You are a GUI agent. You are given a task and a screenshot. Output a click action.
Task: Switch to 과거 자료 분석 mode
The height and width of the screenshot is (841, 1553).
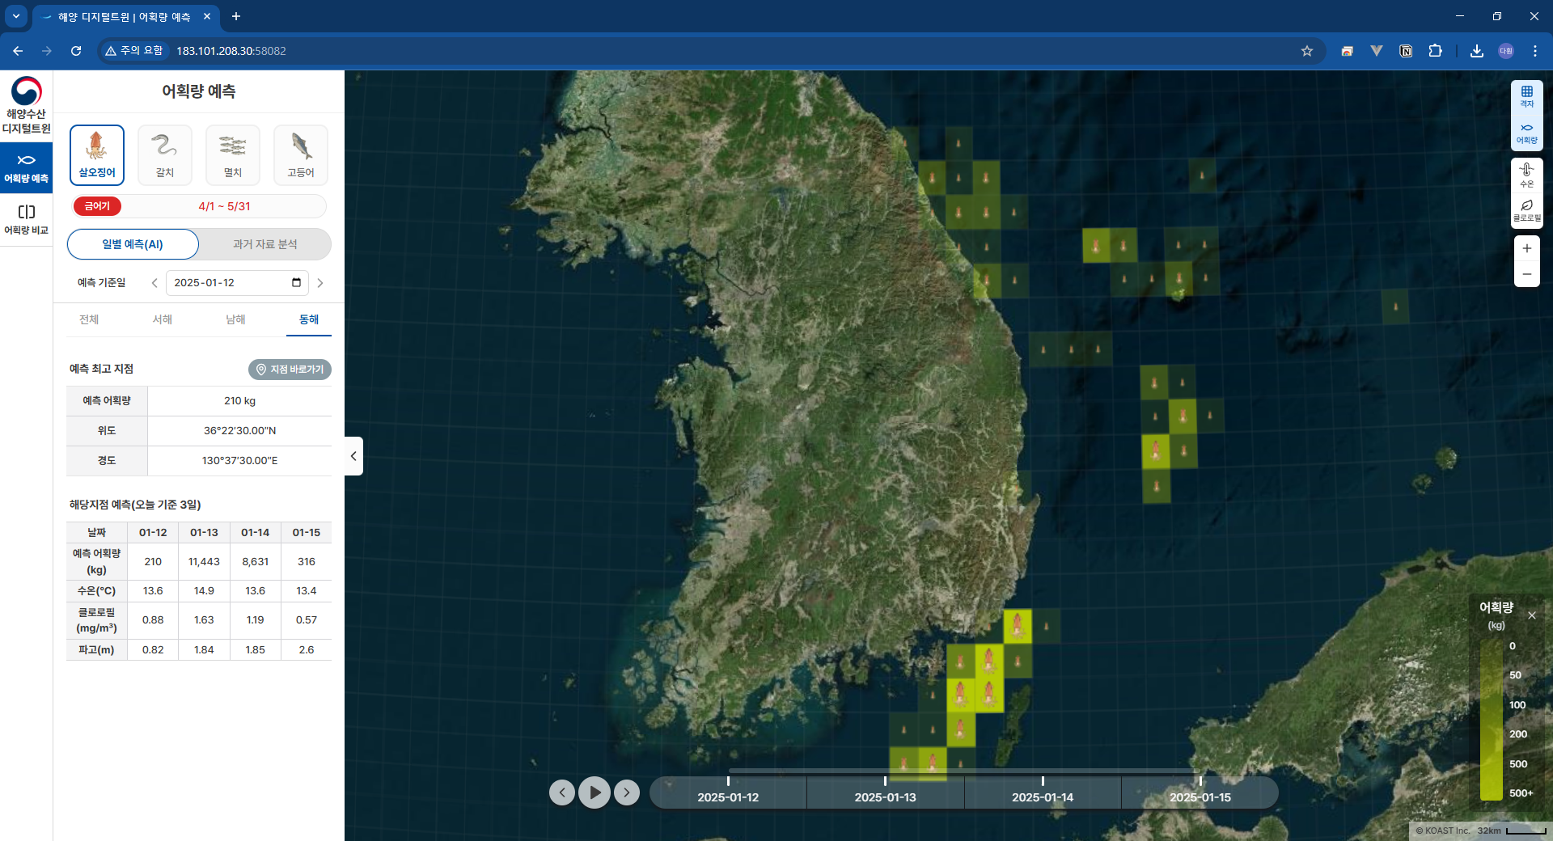point(264,244)
